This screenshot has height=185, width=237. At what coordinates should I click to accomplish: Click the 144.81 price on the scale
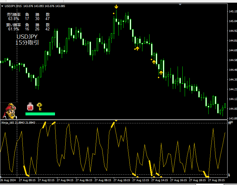233,41
